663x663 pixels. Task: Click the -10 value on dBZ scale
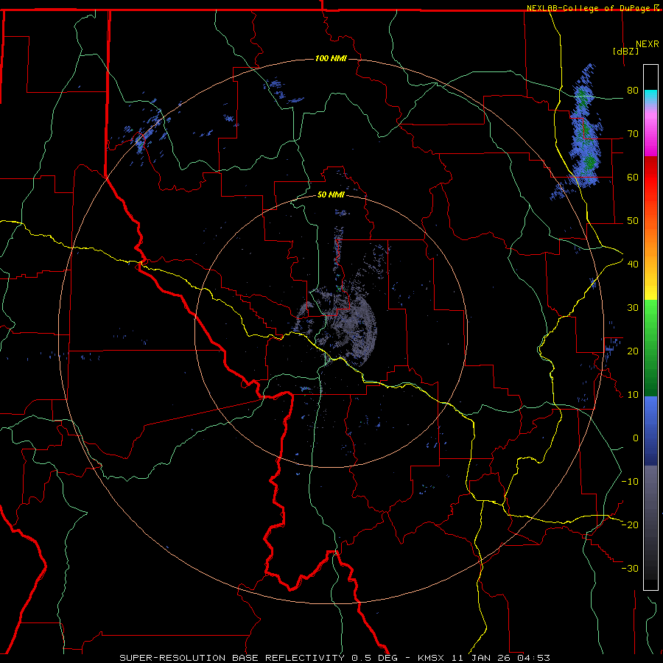(x=630, y=482)
